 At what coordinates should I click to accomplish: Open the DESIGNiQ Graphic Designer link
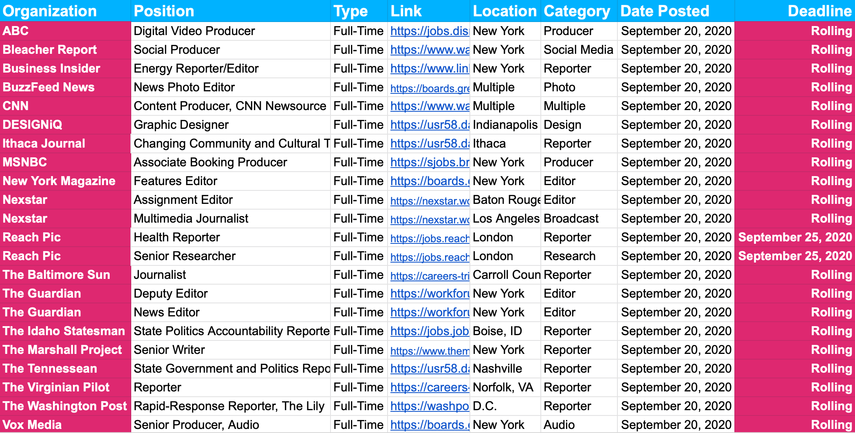click(x=429, y=125)
